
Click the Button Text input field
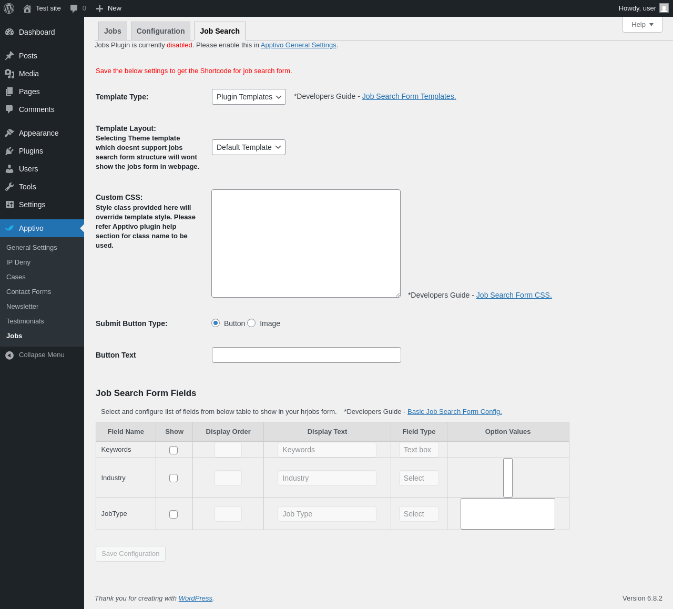coord(307,355)
